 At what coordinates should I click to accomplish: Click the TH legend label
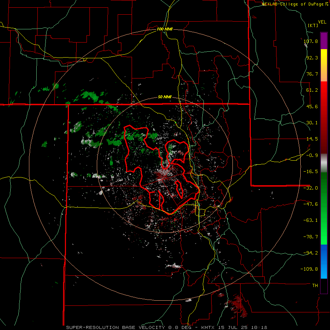(x=315, y=286)
